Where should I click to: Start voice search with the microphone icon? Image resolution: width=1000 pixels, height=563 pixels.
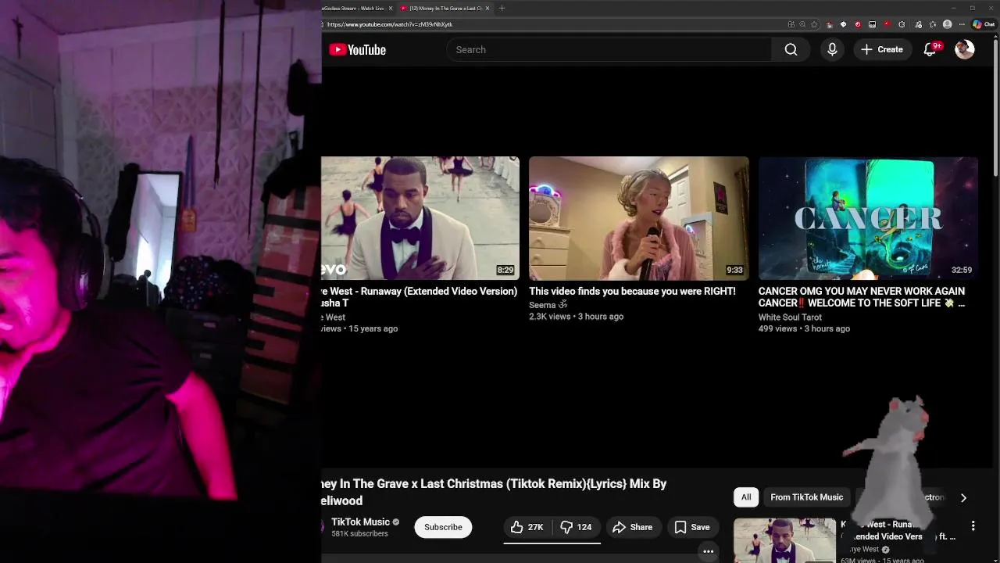[832, 49]
